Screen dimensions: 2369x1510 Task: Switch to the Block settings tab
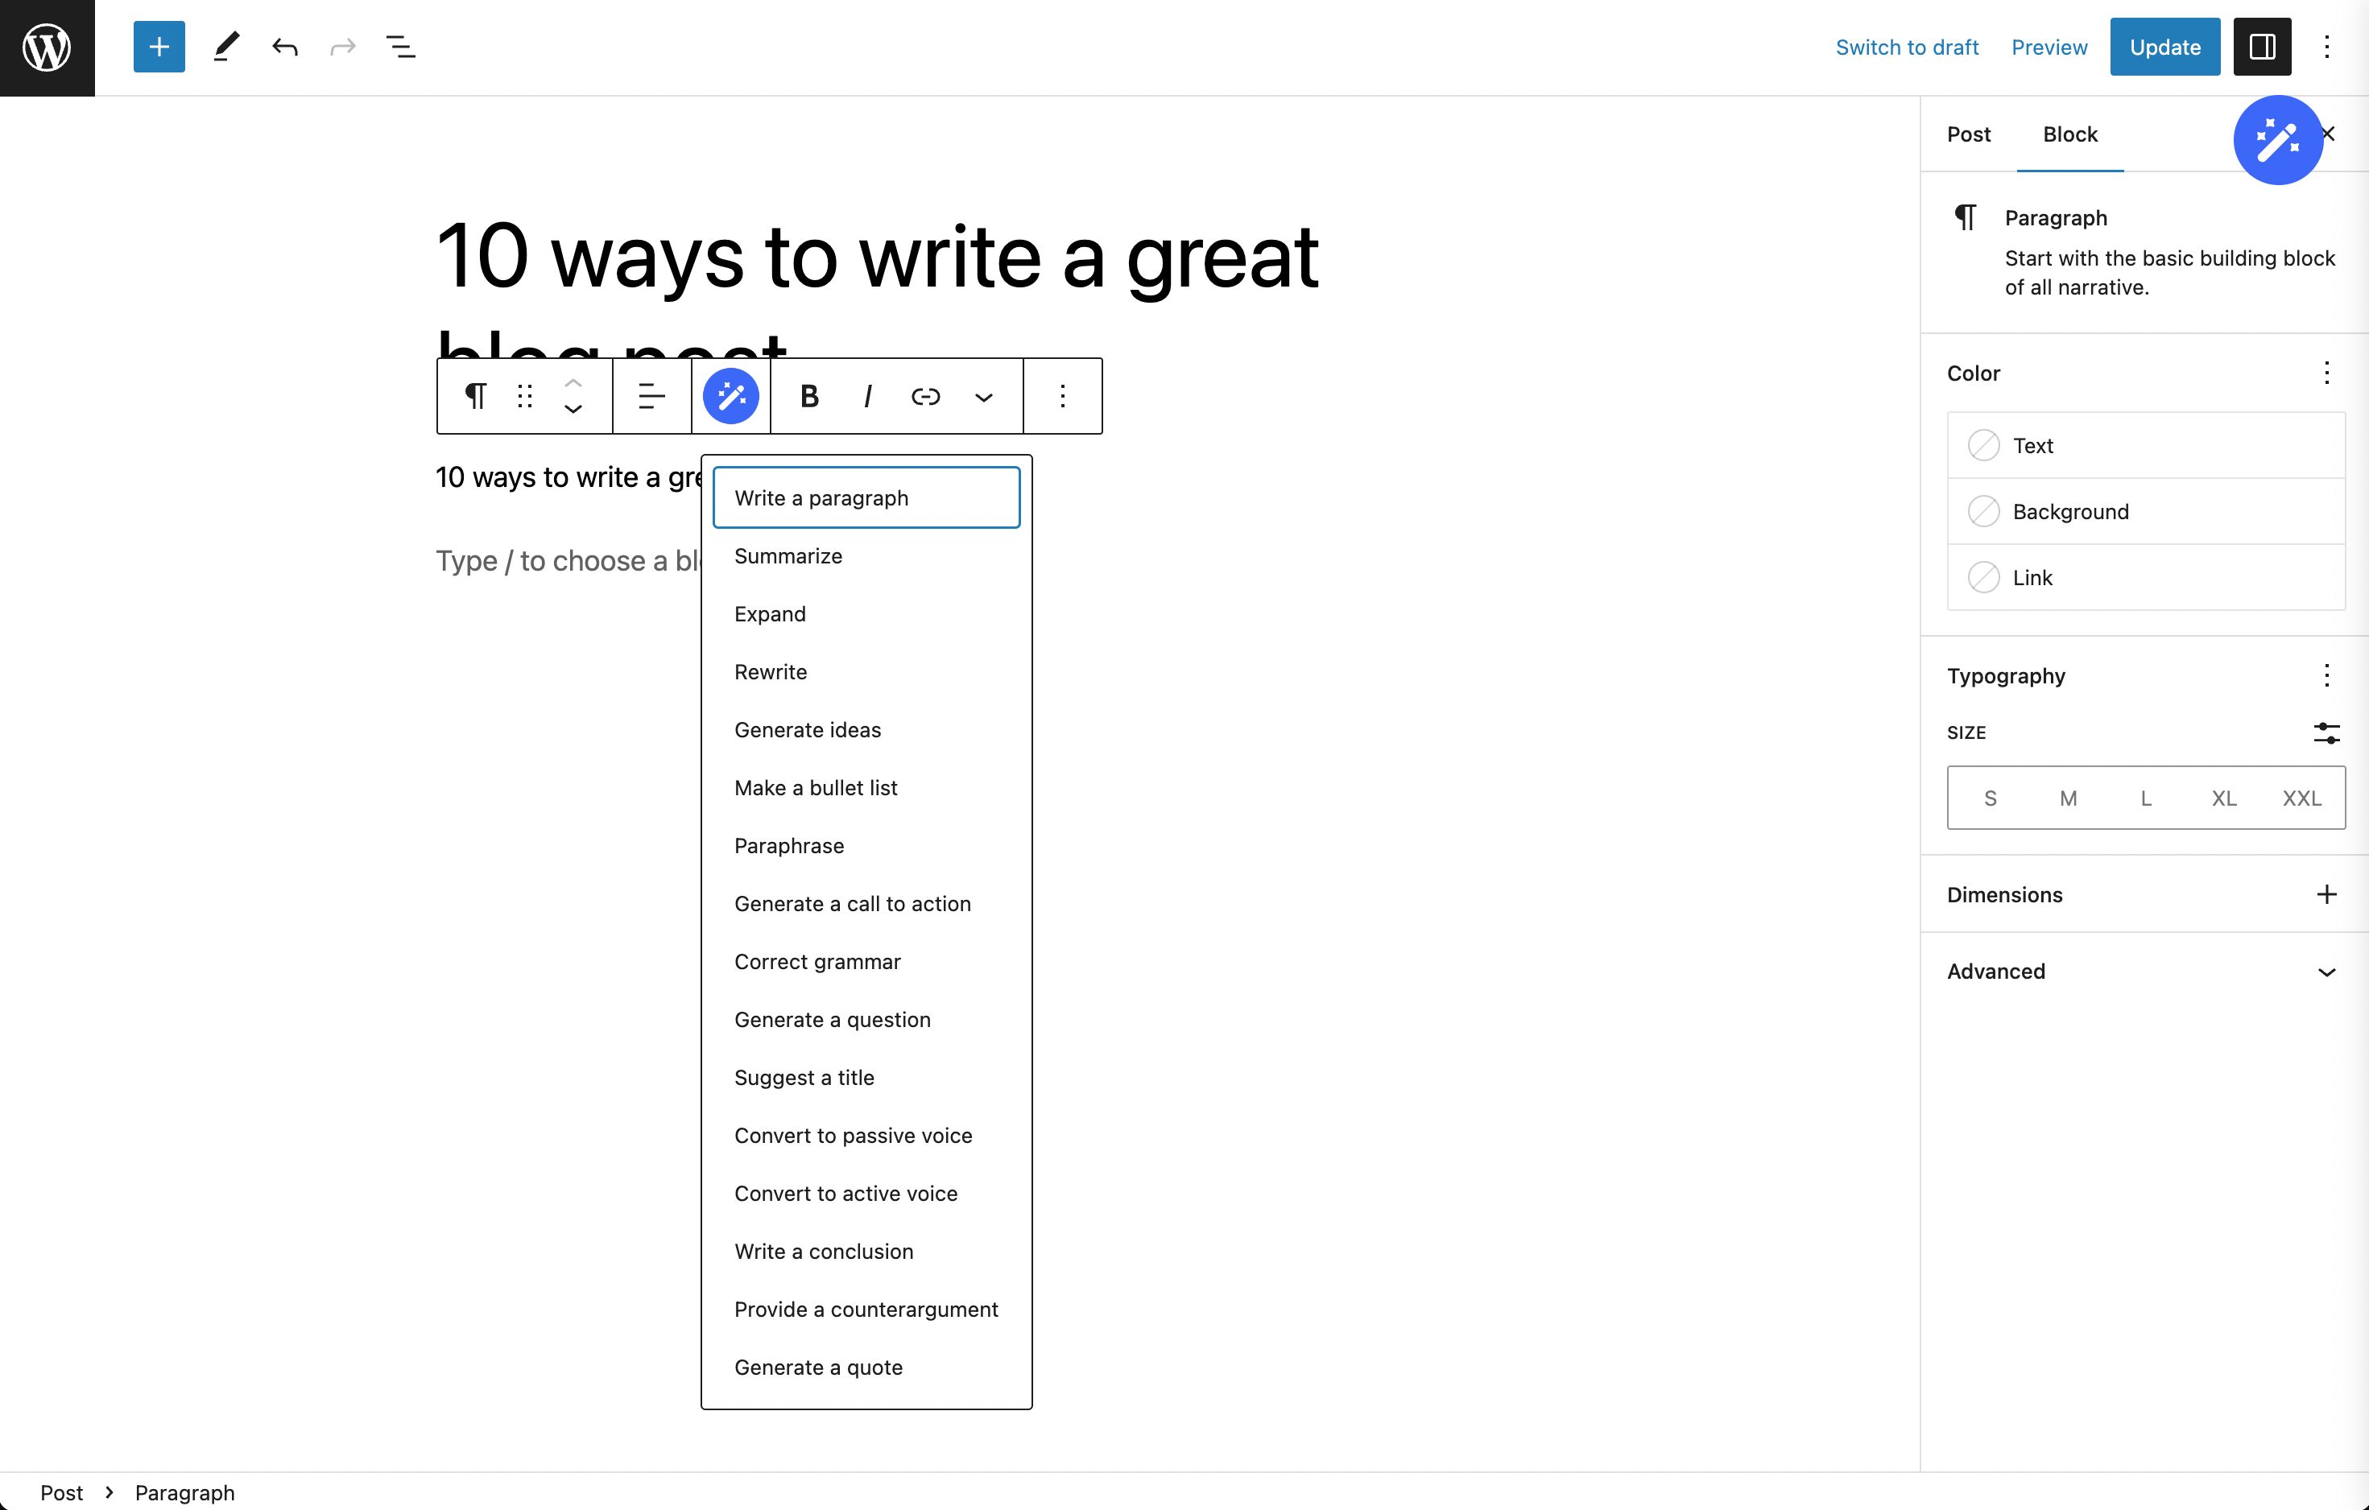2070,134
